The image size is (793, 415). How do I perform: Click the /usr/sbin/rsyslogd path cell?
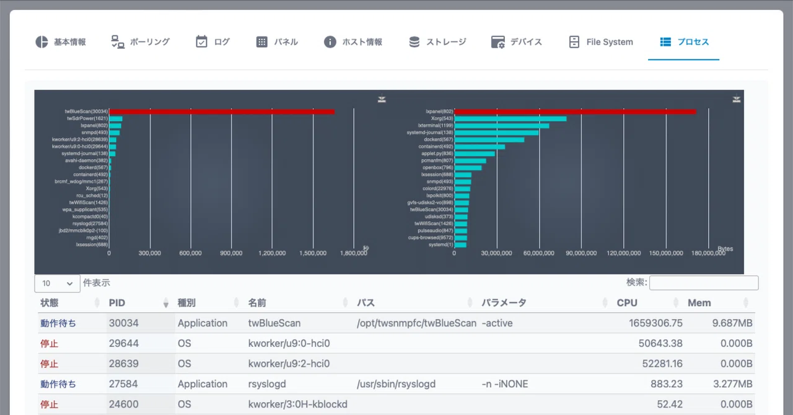(396, 384)
